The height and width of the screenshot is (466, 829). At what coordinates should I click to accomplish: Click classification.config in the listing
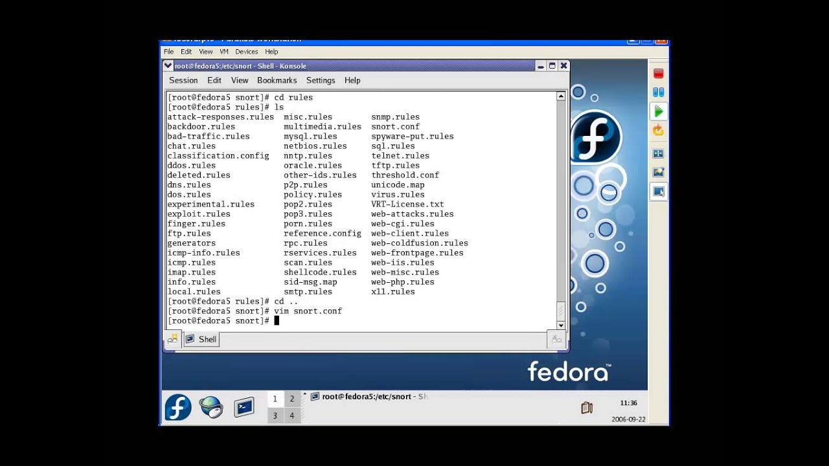click(x=218, y=156)
